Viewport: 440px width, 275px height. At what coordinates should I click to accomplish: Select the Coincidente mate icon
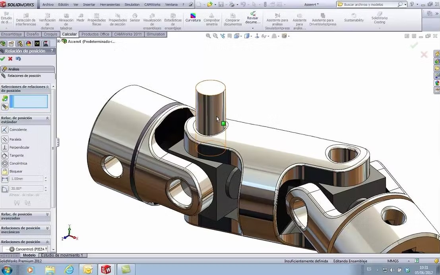5,130
